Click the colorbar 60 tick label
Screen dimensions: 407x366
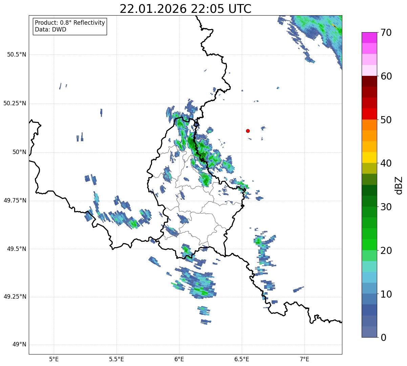(x=386, y=76)
